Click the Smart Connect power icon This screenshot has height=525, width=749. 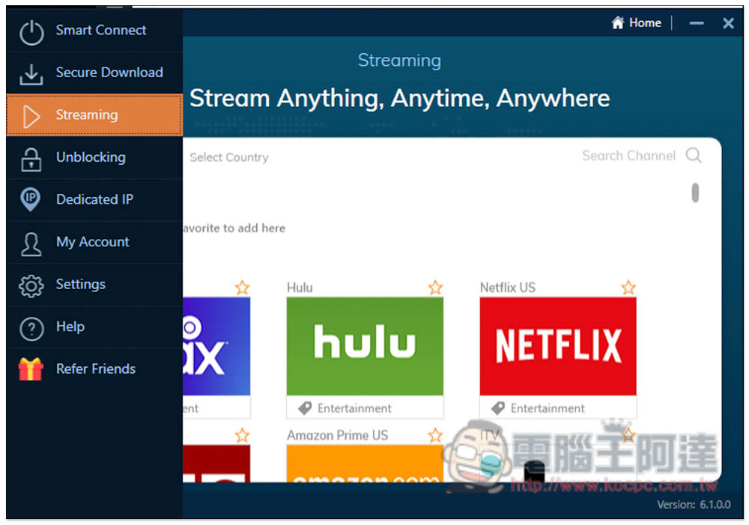tap(31, 32)
